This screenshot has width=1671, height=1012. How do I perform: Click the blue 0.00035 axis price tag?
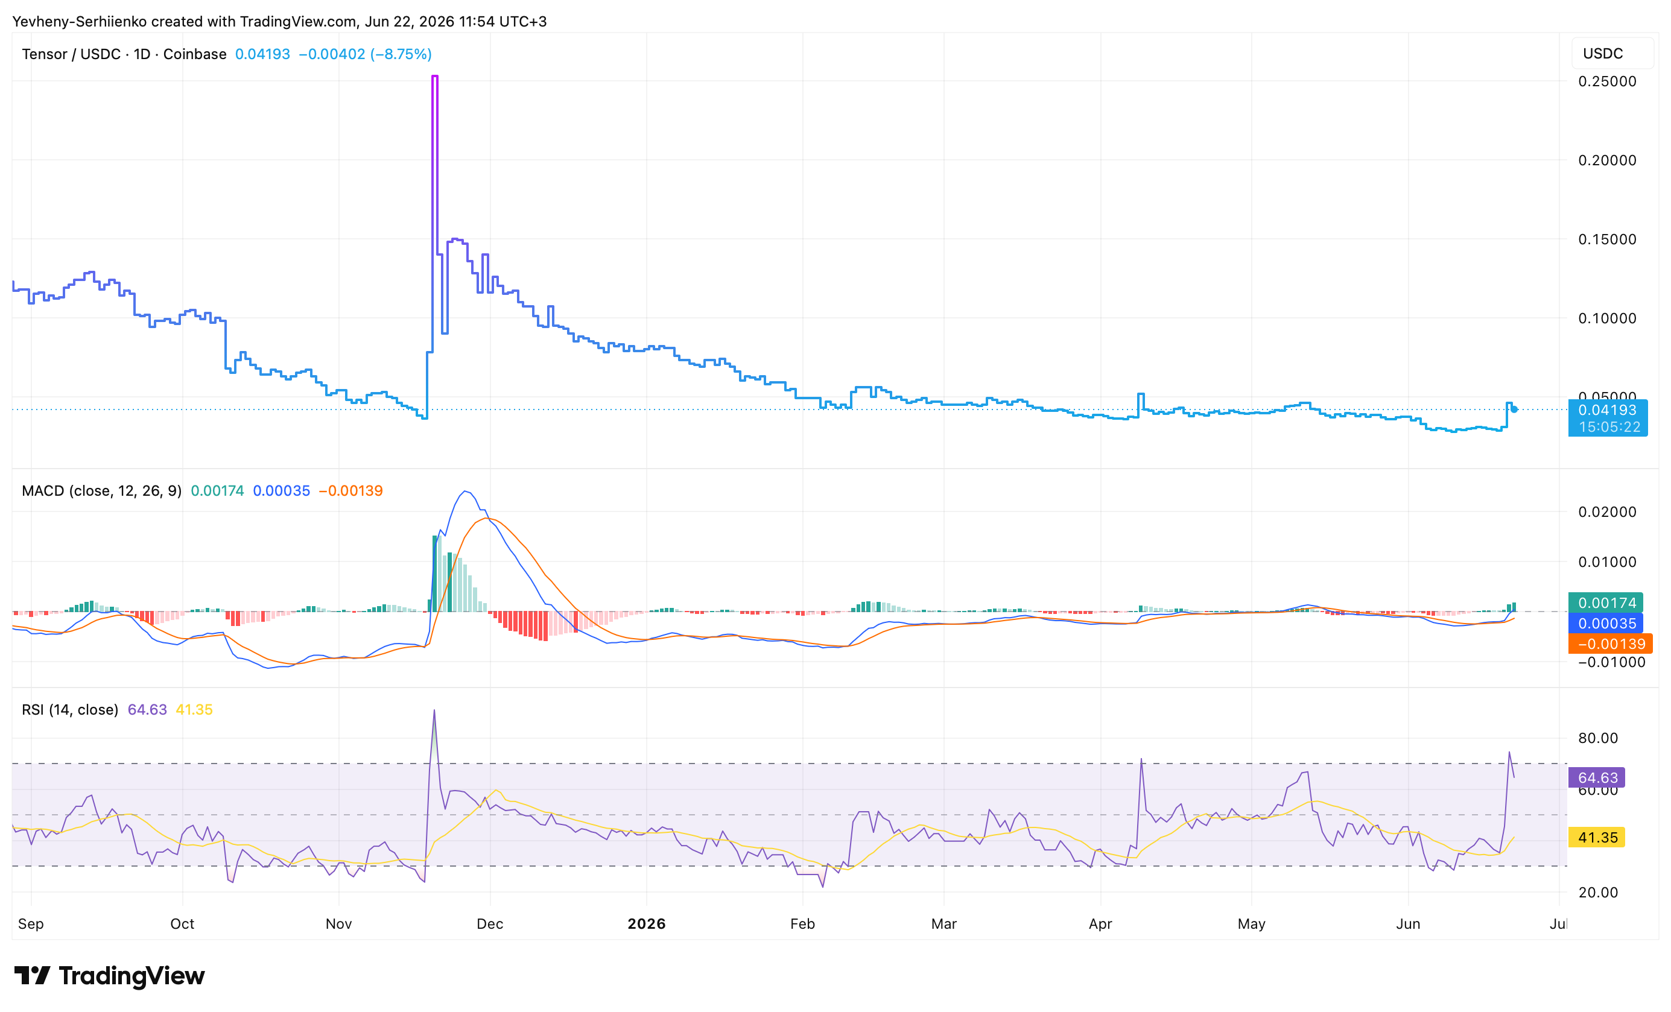(1606, 623)
